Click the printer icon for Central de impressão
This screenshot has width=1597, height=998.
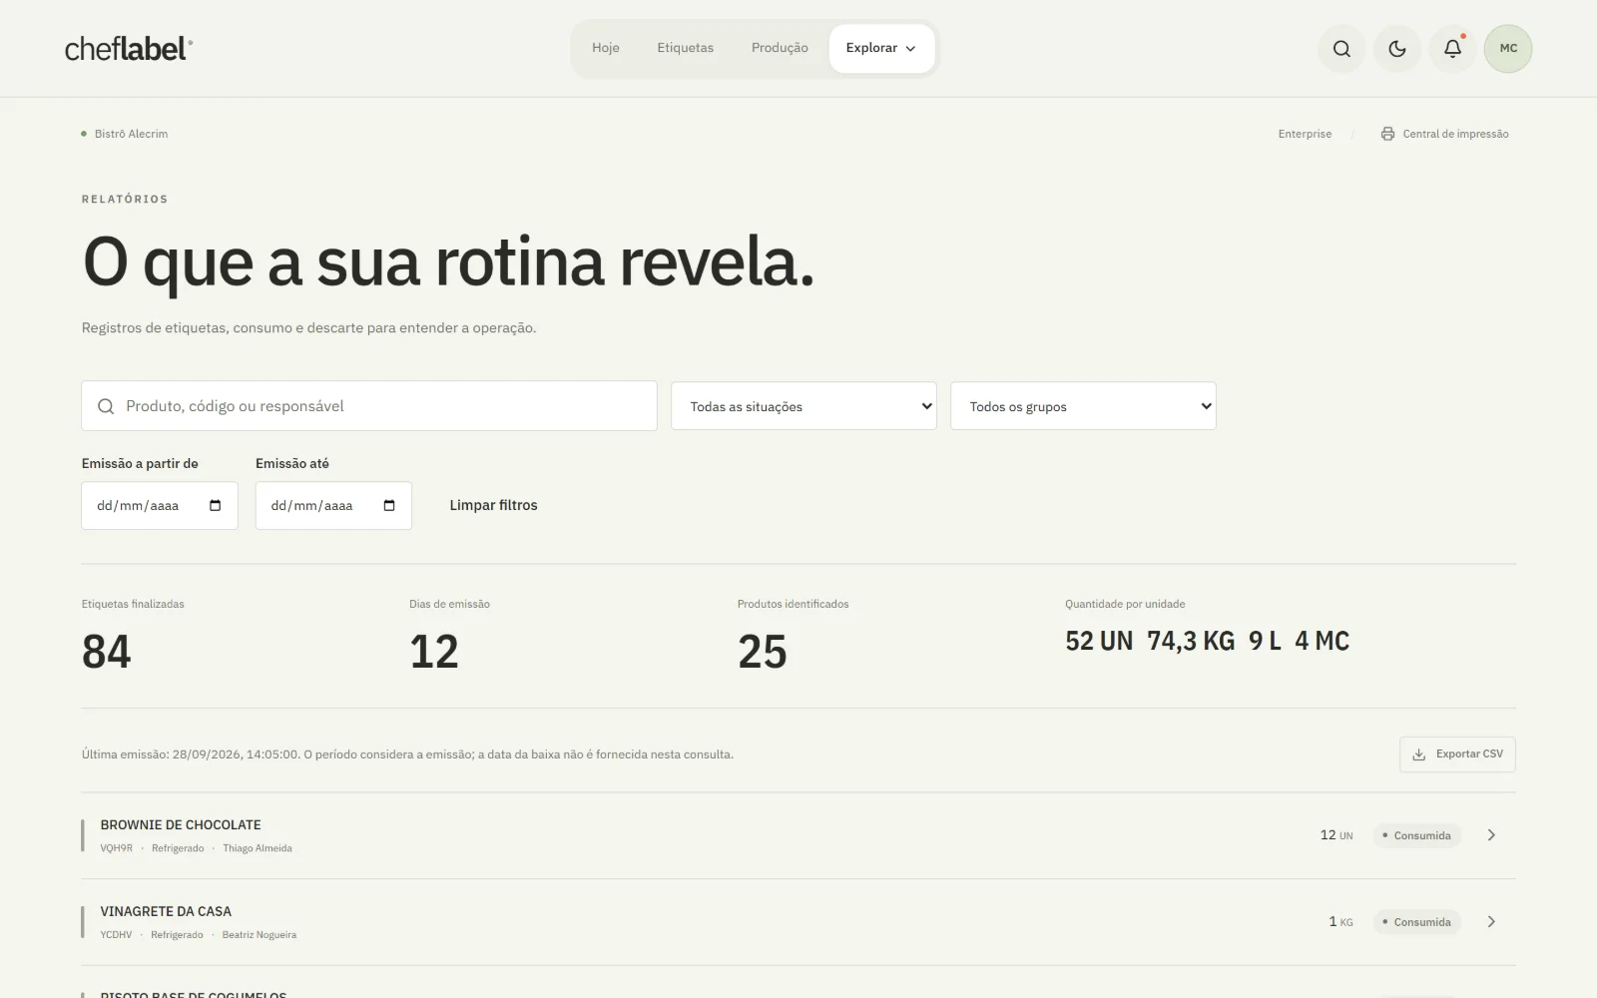click(x=1387, y=134)
